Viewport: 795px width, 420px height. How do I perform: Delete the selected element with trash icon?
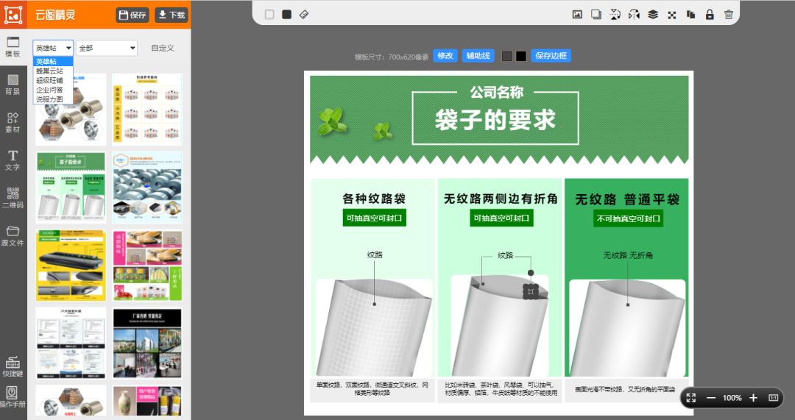tap(729, 14)
